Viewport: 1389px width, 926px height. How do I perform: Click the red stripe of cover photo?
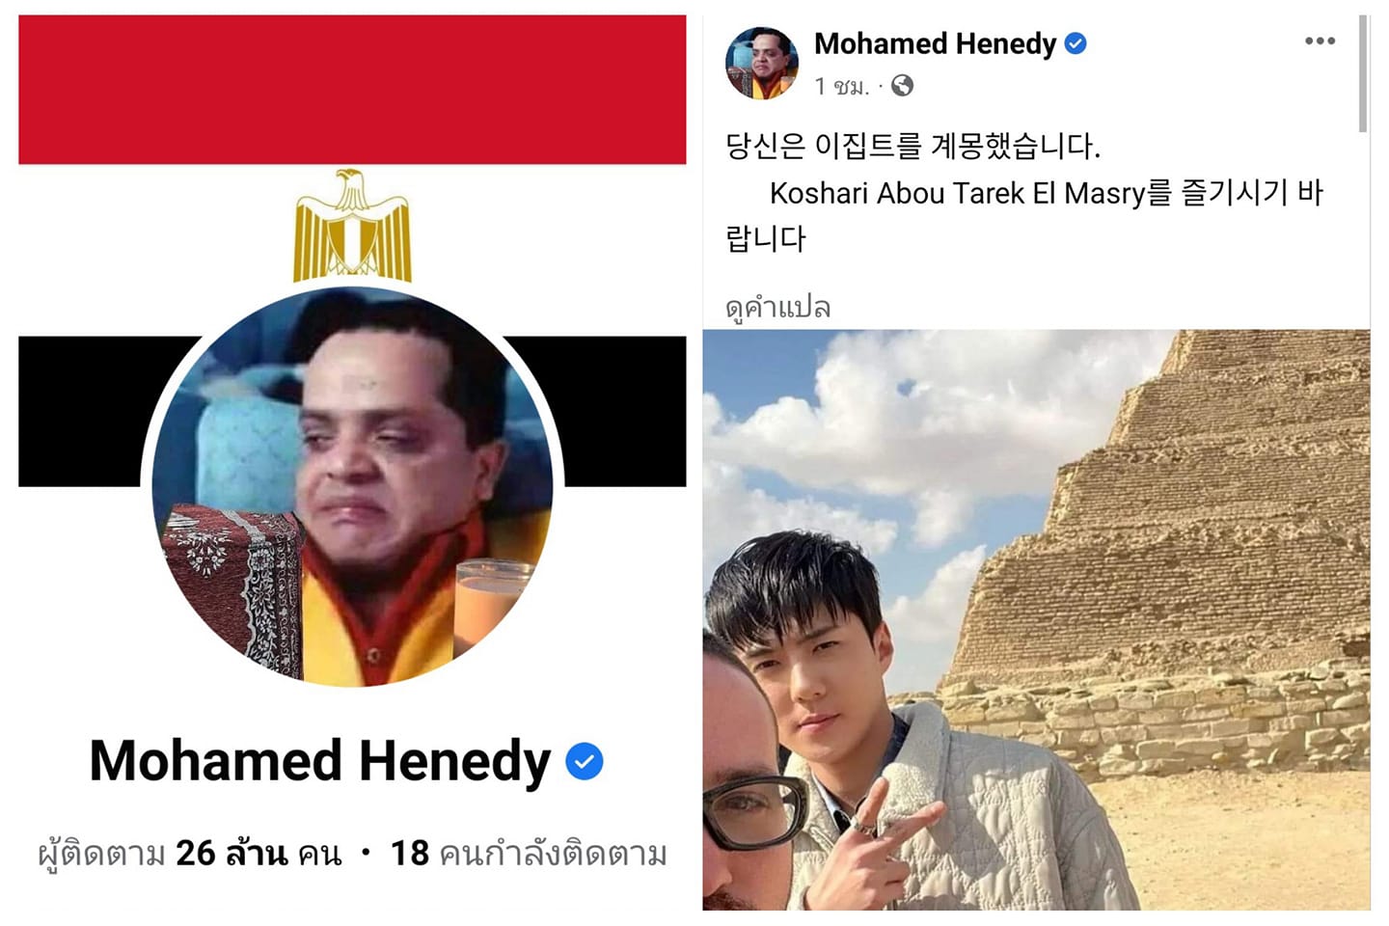pos(352,90)
